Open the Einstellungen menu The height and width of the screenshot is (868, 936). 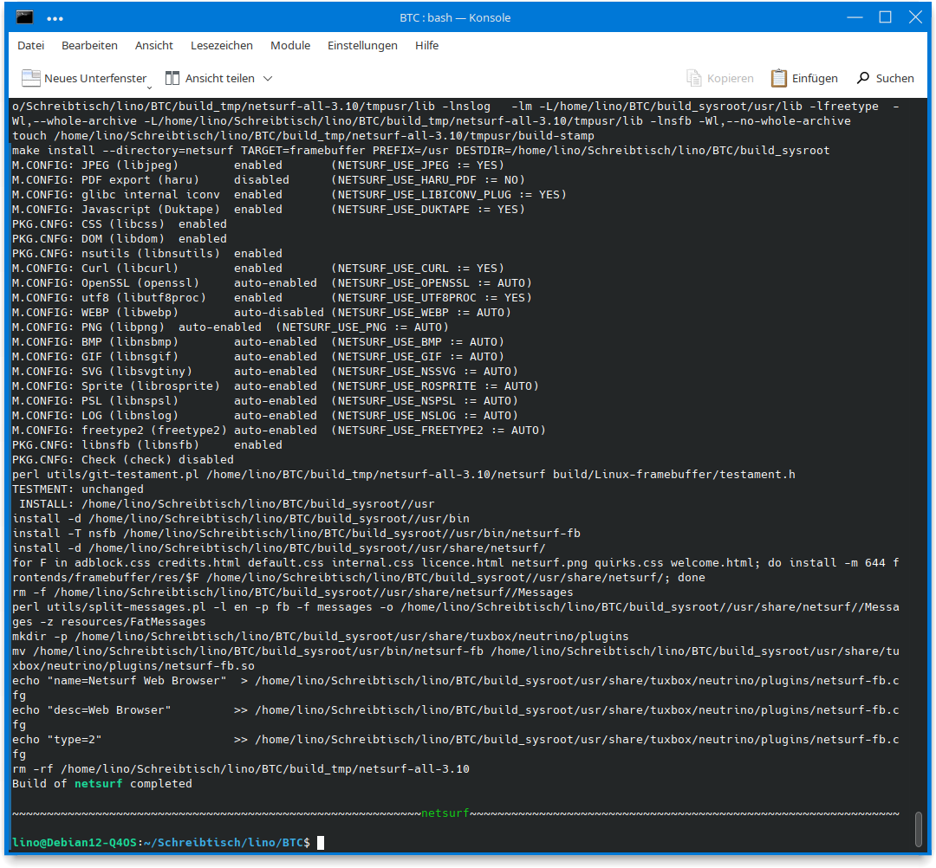(x=362, y=45)
